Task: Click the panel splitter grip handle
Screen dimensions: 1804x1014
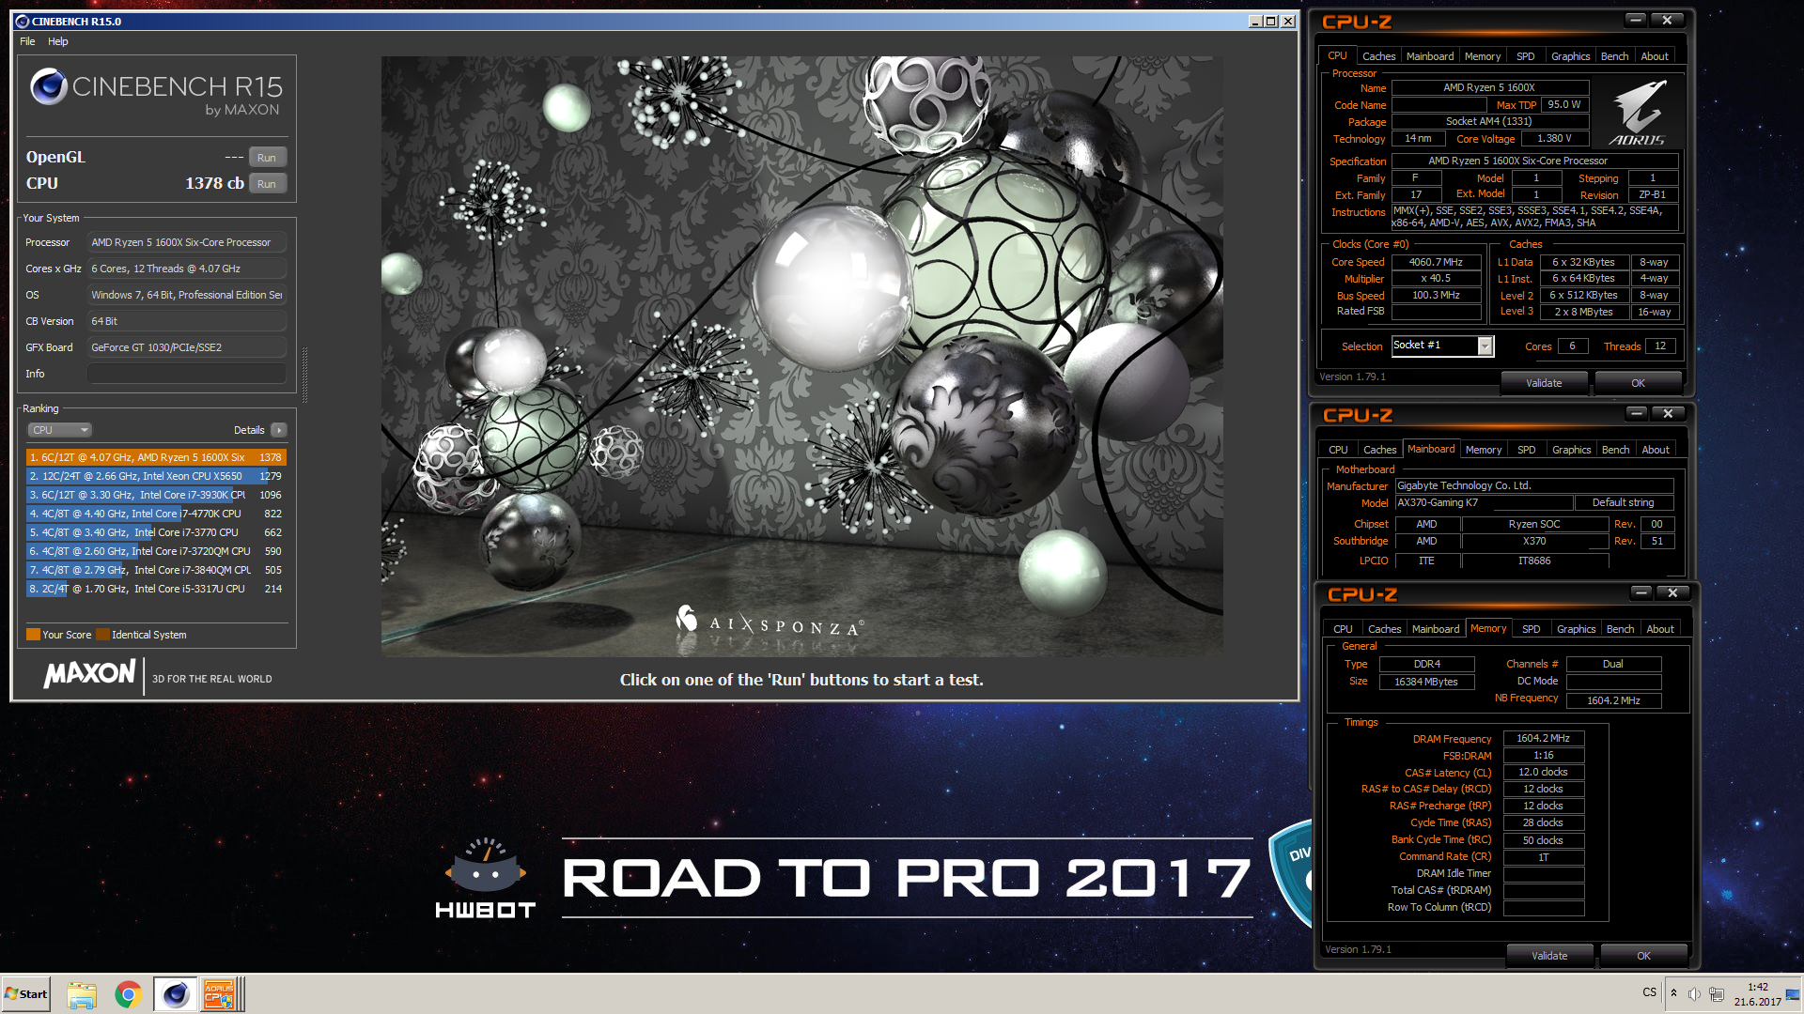Action: click(x=304, y=375)
